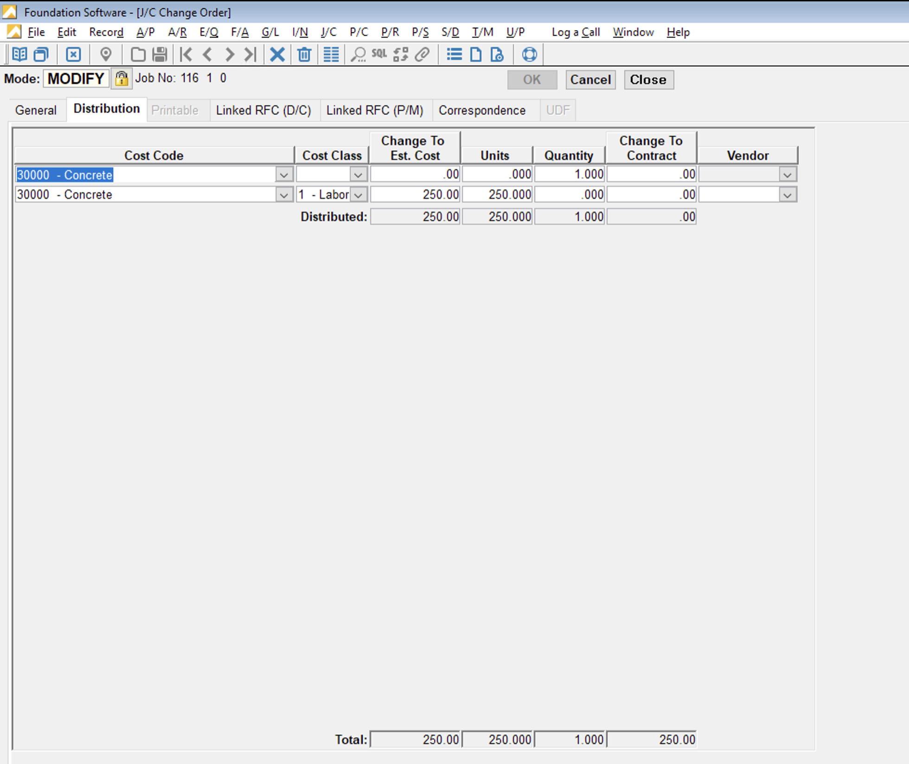Switch to the Linked RFC (D/C) tab
The height and width of the screenshot is (764, 909).
tap(263, 110)
